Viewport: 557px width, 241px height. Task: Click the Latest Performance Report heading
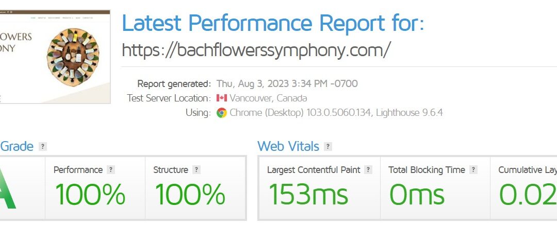(x=273, y=23)
